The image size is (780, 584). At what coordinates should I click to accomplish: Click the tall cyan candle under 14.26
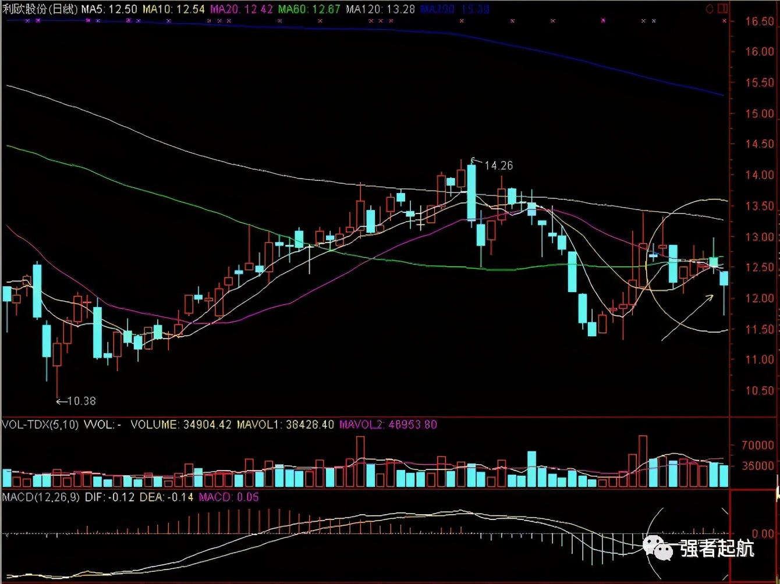point(471,193)
